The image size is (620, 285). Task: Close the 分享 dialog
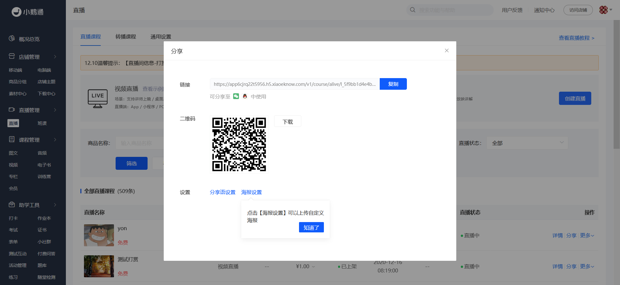(447, 50)
